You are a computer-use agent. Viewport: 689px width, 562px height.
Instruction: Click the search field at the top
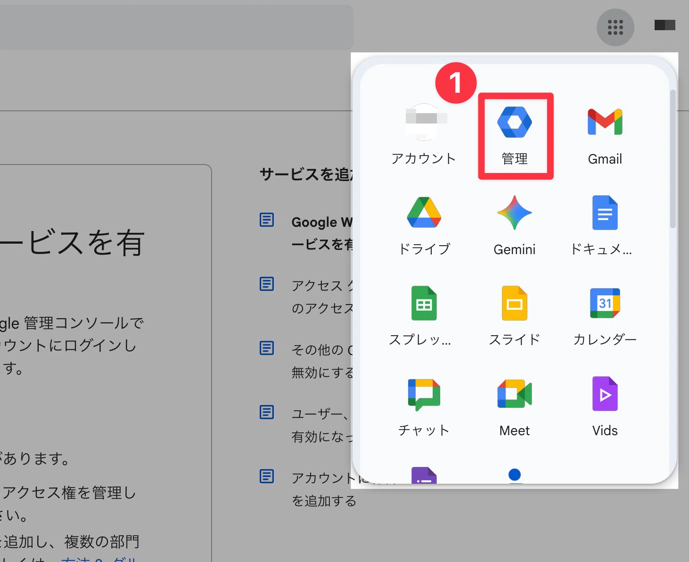pyautogui.click(x=176, y=27)
